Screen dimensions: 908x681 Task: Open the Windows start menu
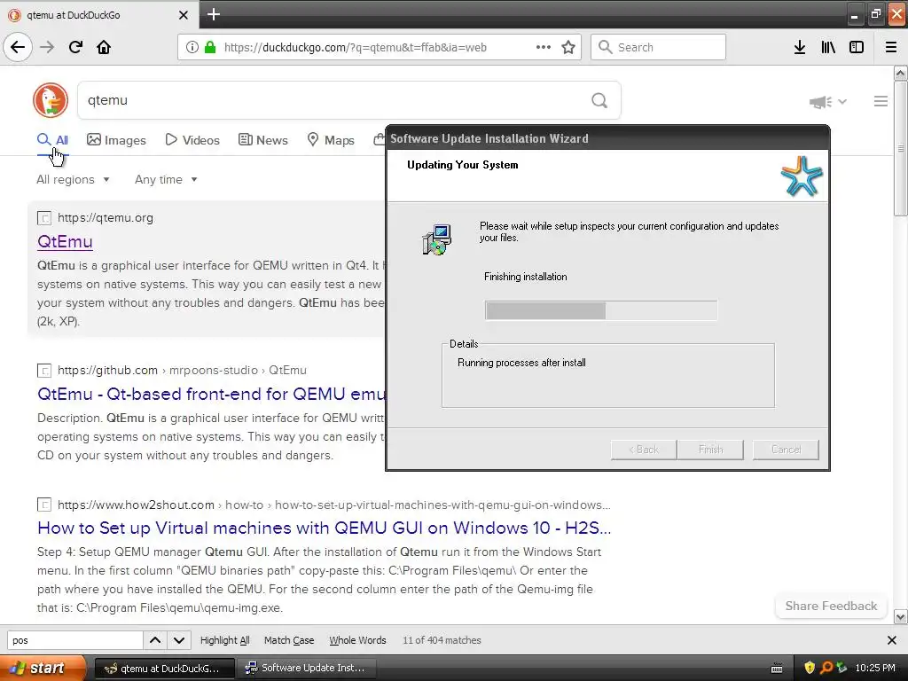(x=43, y=668)
